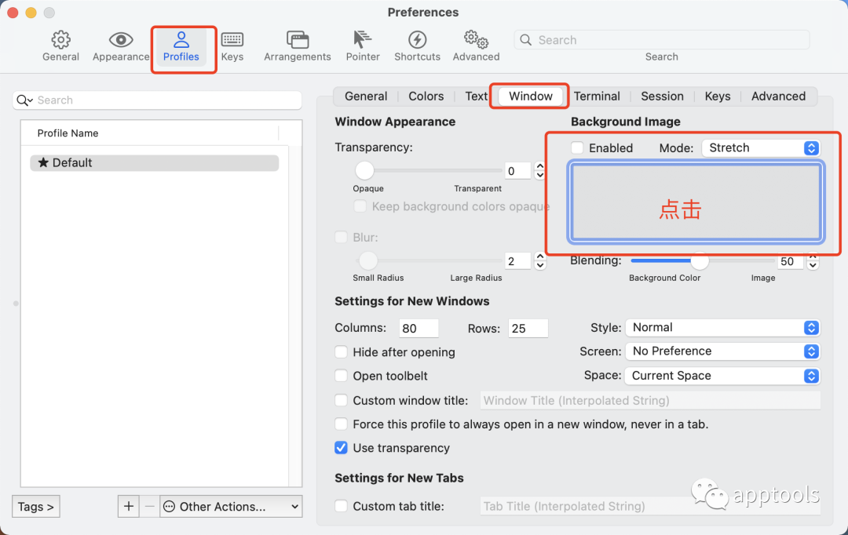The height and width of the screenshot is (535, 848).
Task: Open the Shortcuts lightning icon
Action: click(417, 40)
